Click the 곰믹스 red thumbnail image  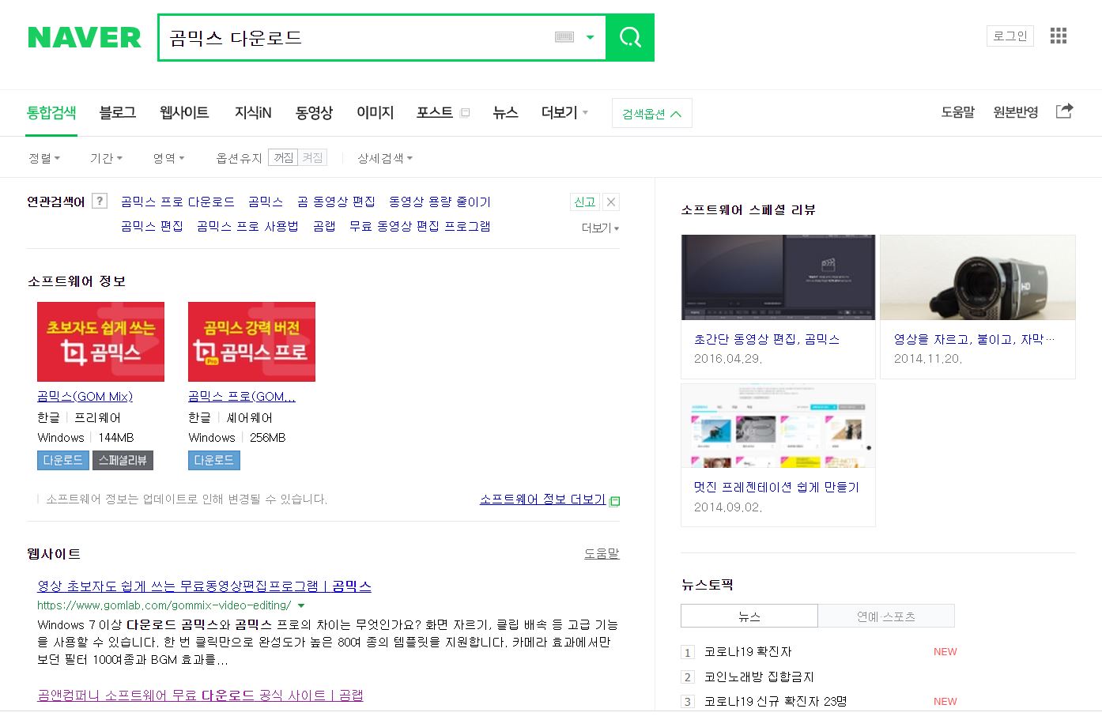click(x=100, y=341)
